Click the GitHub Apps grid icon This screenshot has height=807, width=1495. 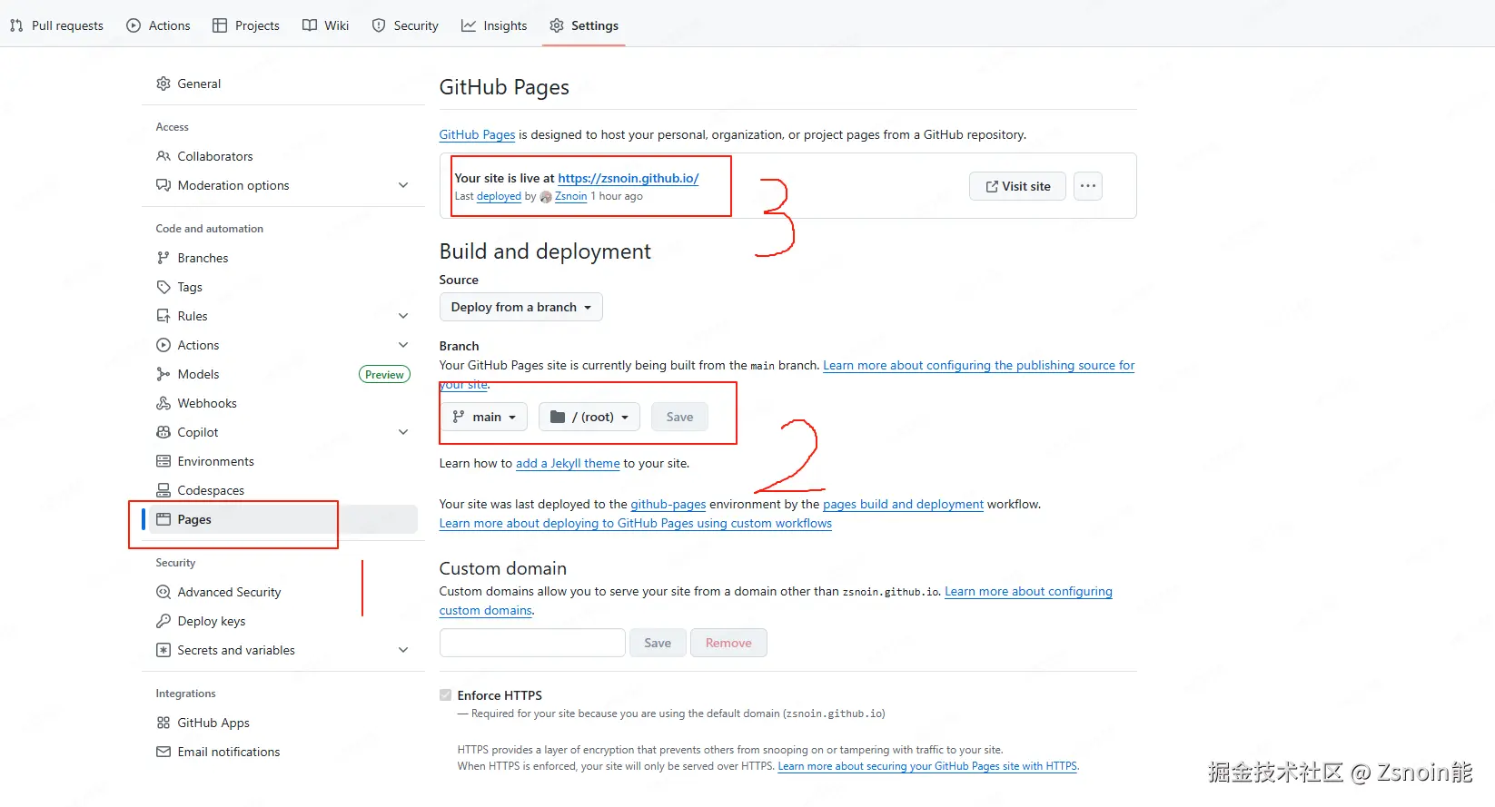163,723
